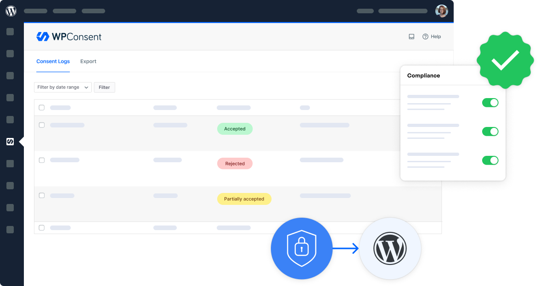Viewport: 540px width, 286px height.
Task: Tick the checkbox in the Rejected row
Action: [x=42, y=160]
